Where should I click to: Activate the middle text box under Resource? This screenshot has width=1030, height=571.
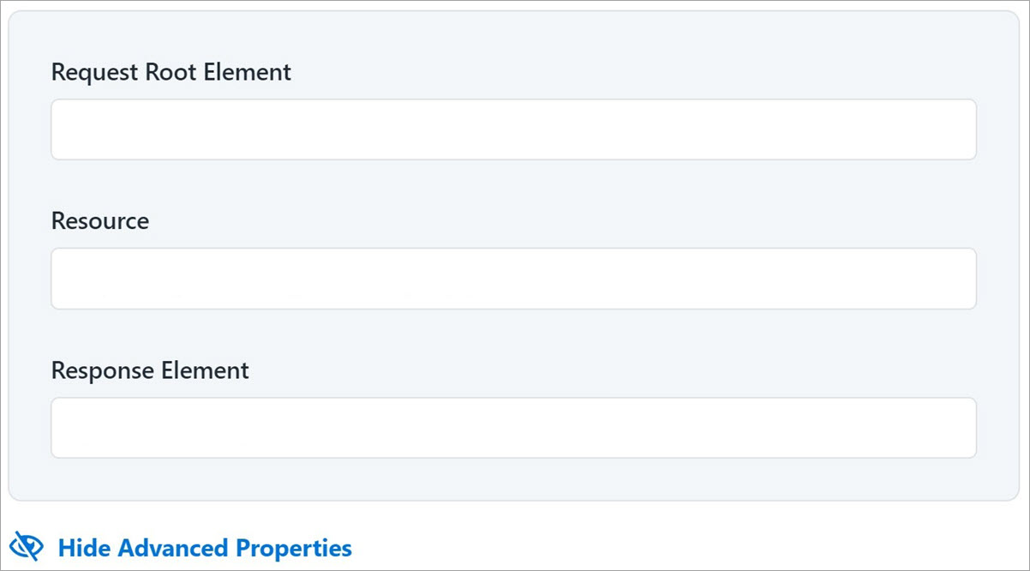pyautogui.click(x=513, y=279)
